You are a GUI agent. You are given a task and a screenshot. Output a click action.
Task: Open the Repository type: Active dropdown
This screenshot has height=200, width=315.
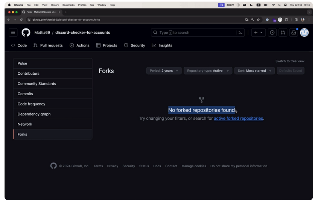point(208,71)
